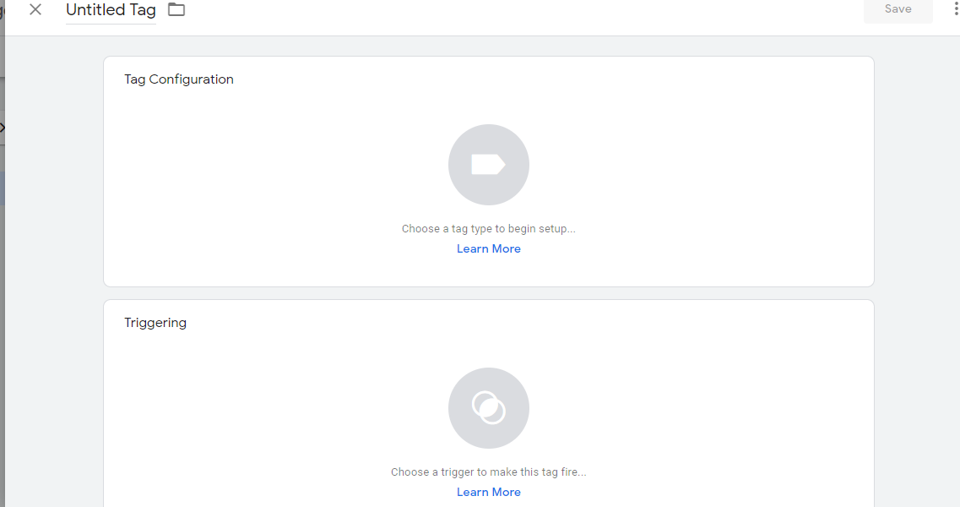
Task: Click "Choose a trigger to make this tag fire" text
Action: coord(489,472)
